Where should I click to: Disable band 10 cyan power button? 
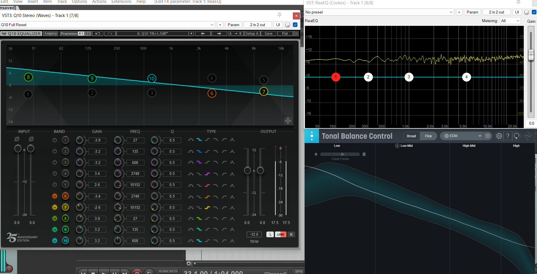coord(55,241)
